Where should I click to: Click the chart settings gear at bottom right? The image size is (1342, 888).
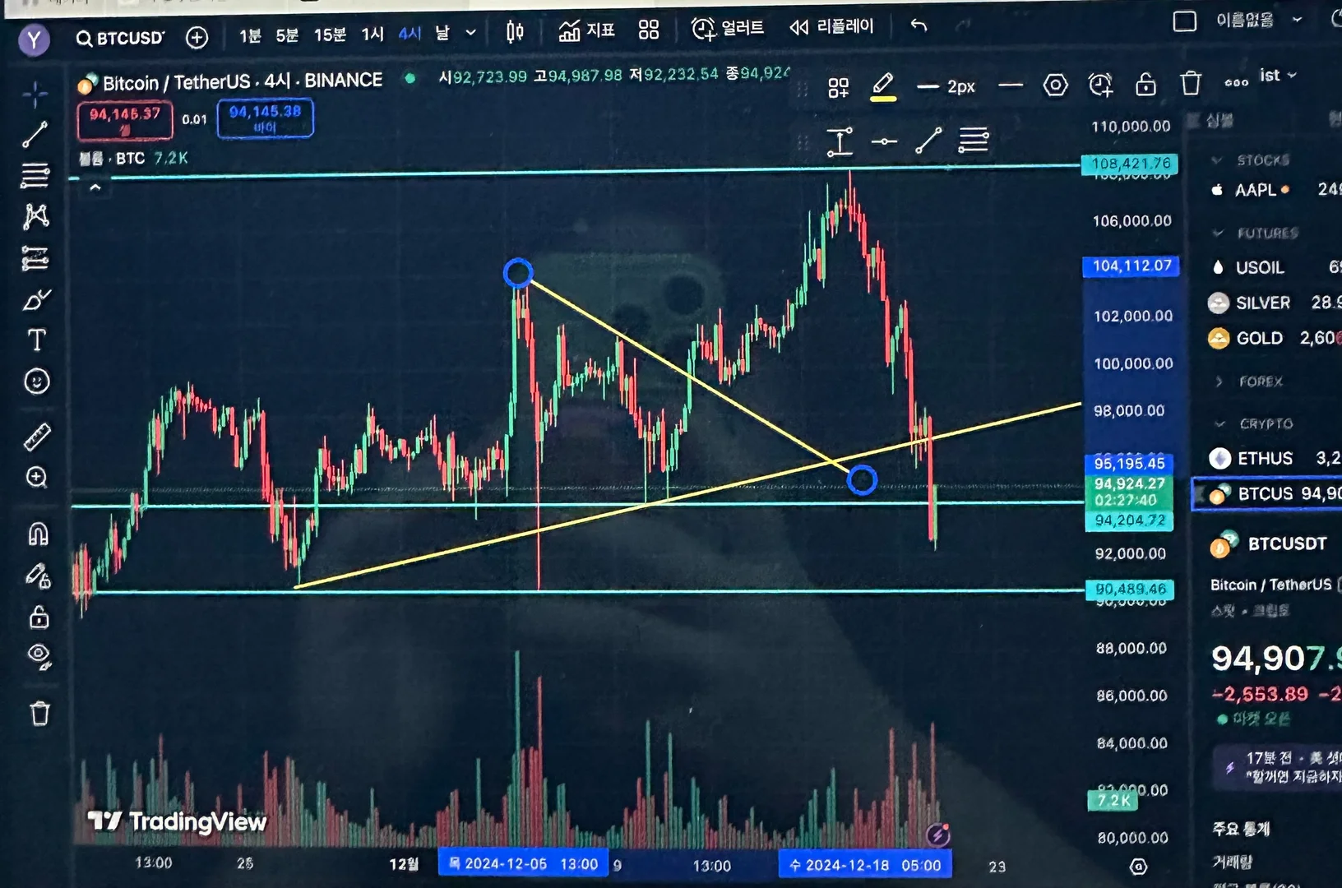coord(1138,866)
